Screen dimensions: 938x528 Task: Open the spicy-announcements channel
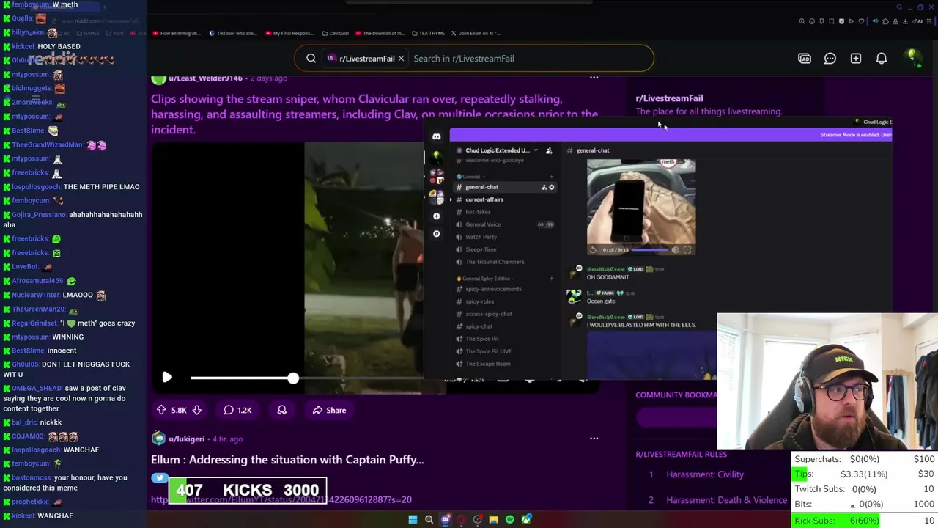click(x=493, y=289)
